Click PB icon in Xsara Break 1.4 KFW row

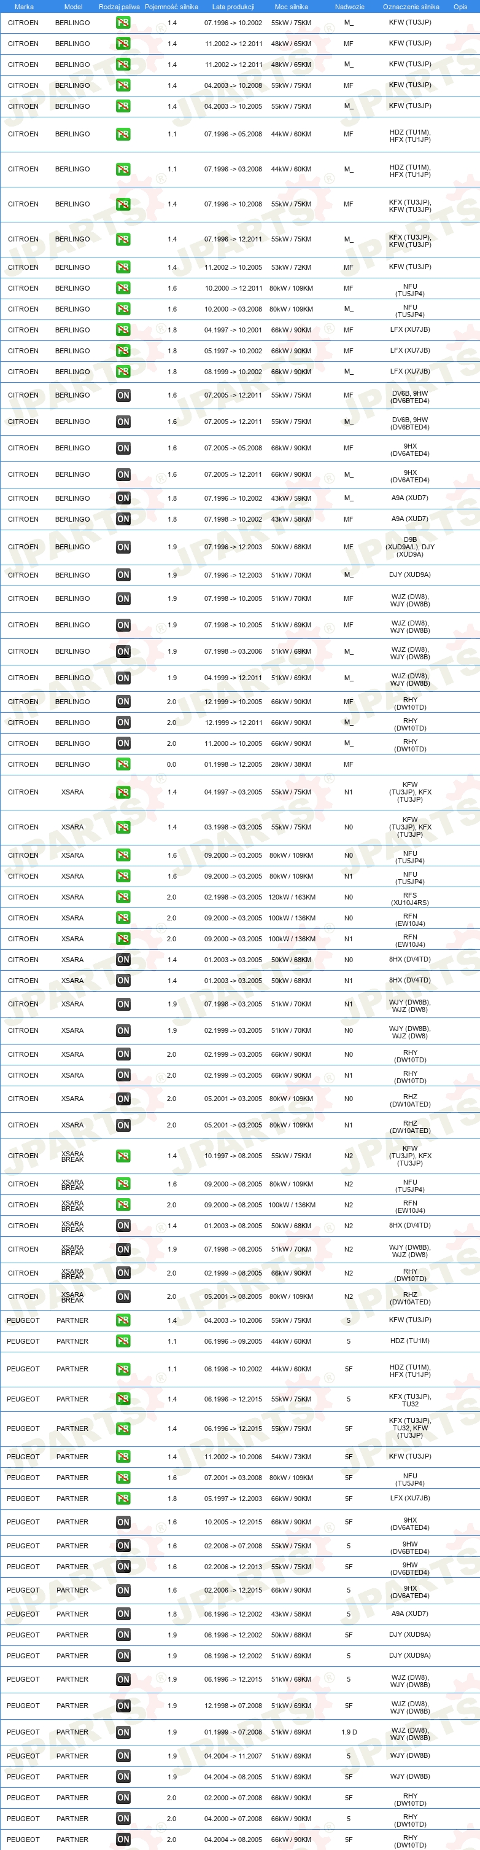(123, 1156)
